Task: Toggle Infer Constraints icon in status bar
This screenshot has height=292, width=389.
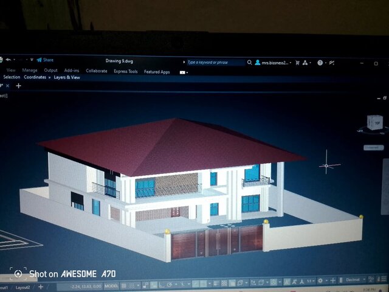Action: click(146, 285)
